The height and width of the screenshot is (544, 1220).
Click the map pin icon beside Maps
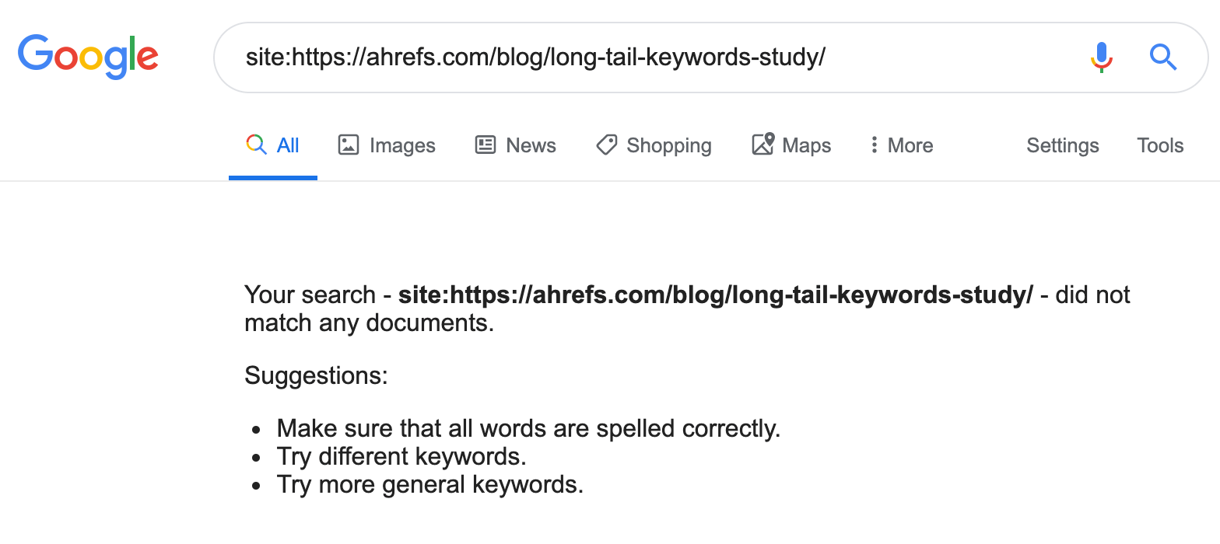[763, 145]
